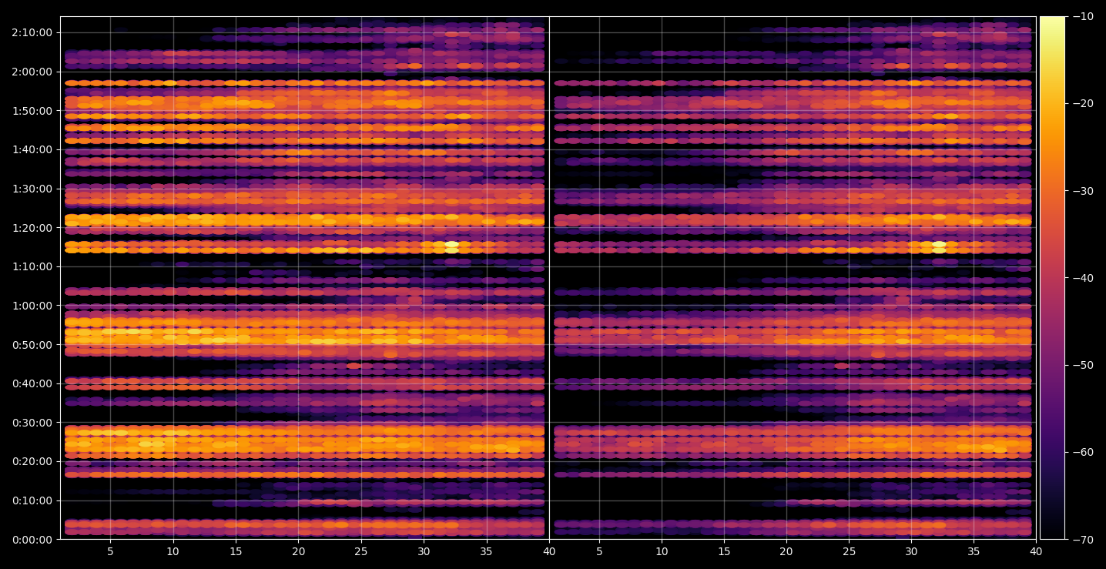Select the 1:00:00 y-axis tick label
Viewport: 1106px width, 569px height.
click(x=32, y=306)
